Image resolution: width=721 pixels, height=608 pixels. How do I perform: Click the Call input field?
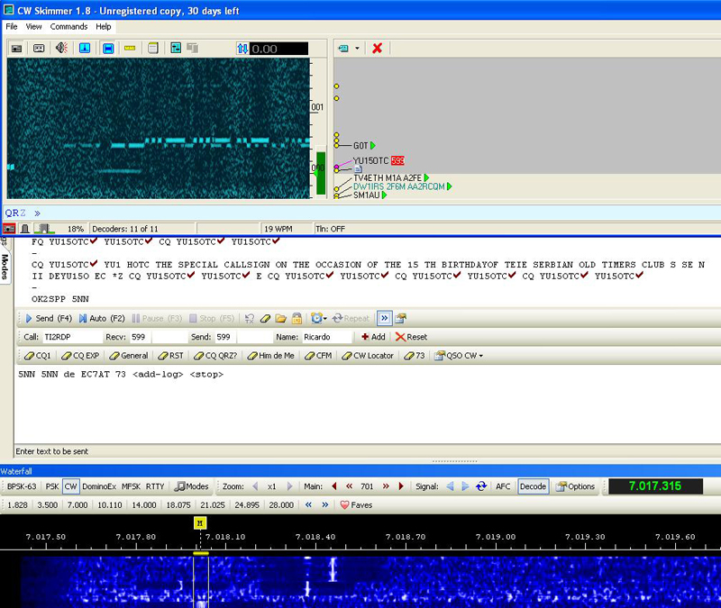point(73,337)
